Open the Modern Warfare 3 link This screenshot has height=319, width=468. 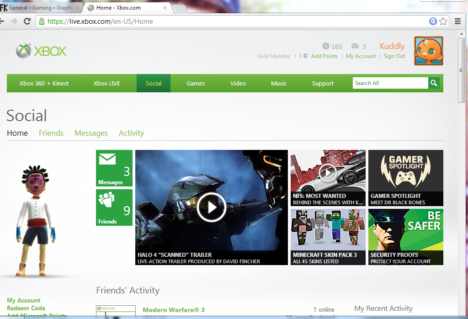click(173, 310)
